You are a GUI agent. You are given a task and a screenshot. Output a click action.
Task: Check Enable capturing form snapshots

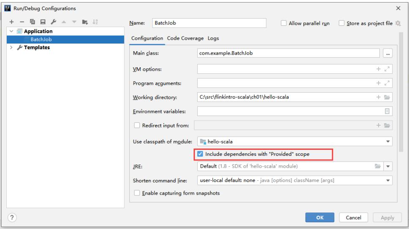(136, 193)
